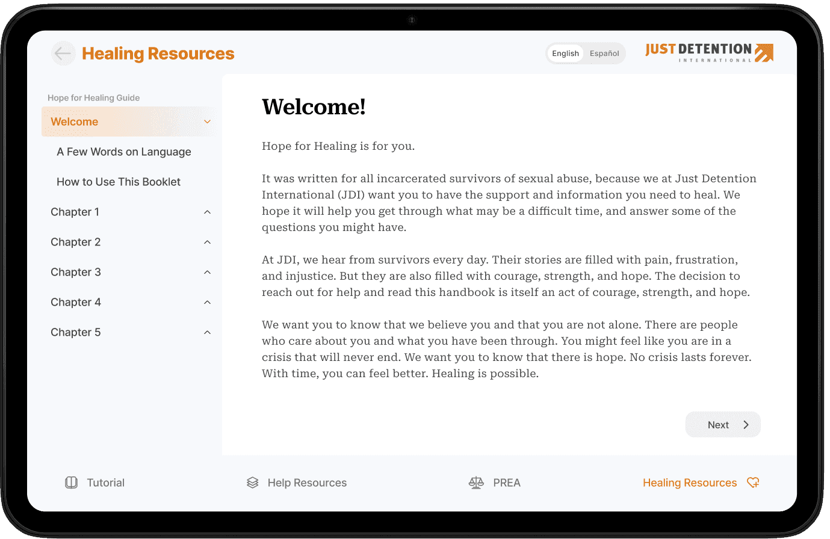
Task: Open the Help Resources tab
Action: [297, 482]
